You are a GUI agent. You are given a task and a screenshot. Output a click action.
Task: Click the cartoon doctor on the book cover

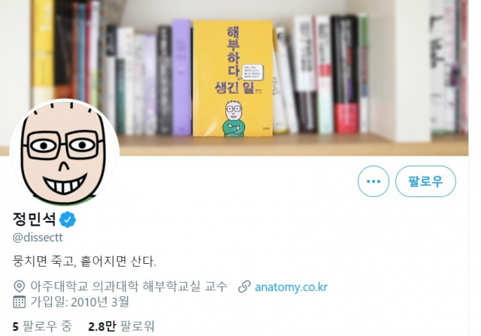(x=234, y=119)
